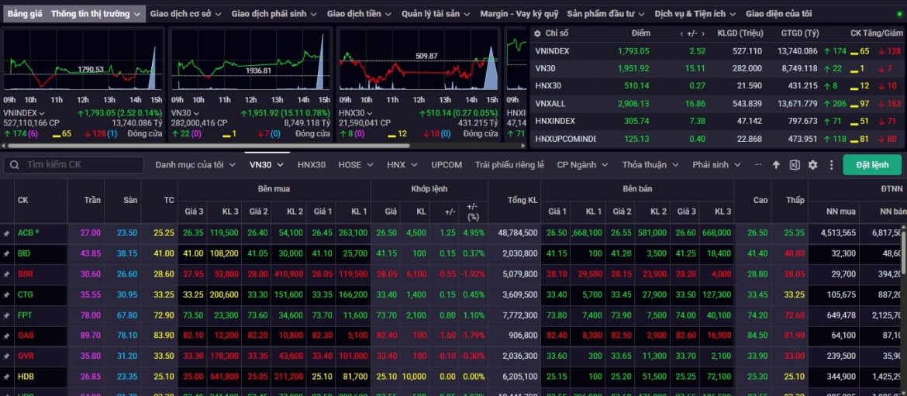Open the VN30 intraday chart
Viewport: 907px width, 396px height.
click(x=250, y=60)
